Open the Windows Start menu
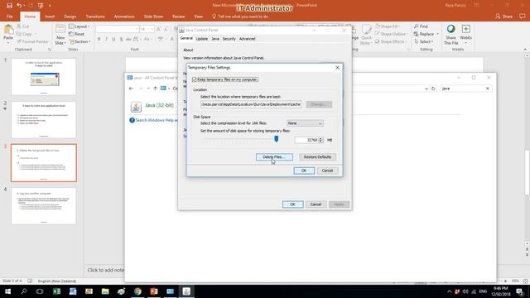The image size is (530, 298). pyautogui.click(x=7, y=291)
